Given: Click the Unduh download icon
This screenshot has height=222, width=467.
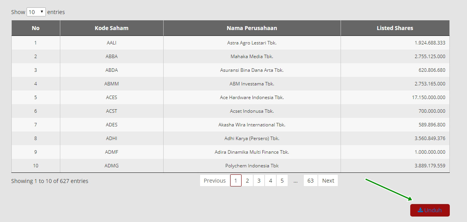Looking at the screenshot, I should tap(420, 210).
